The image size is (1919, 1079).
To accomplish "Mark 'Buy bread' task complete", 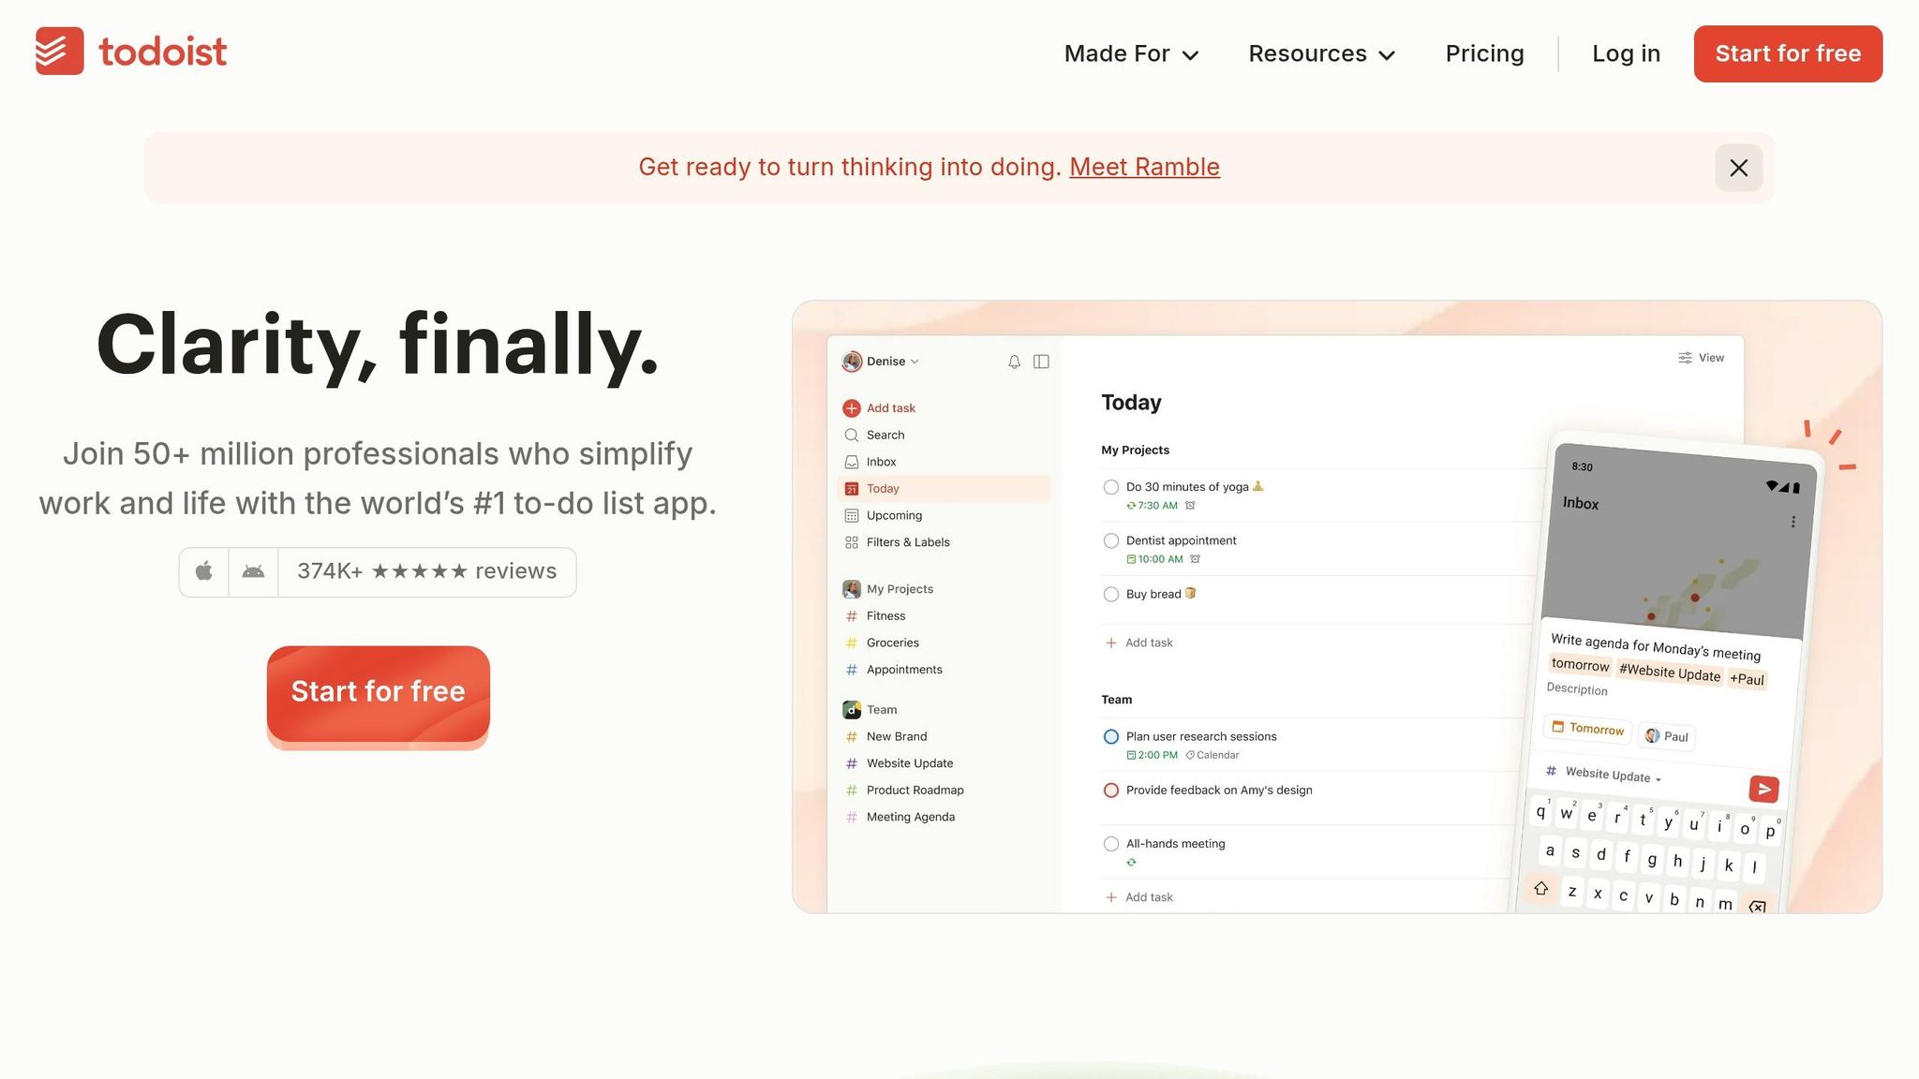I will (x=1110, y=594).
